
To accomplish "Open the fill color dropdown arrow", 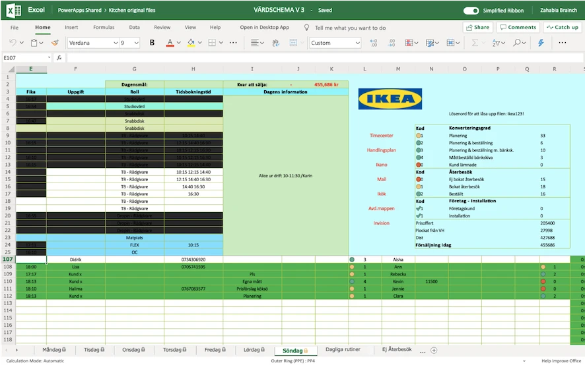I will [200, 43].
